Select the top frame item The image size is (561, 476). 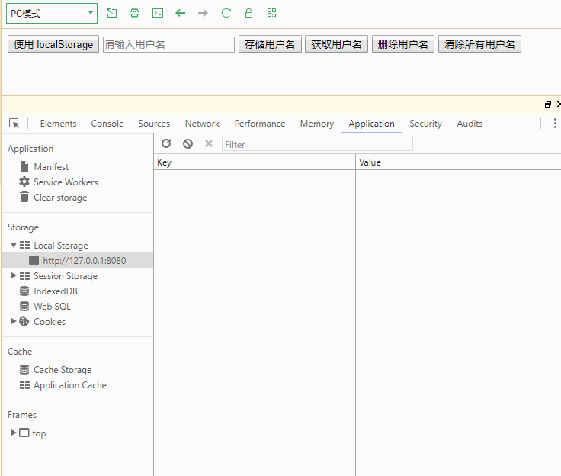point(39,433)
